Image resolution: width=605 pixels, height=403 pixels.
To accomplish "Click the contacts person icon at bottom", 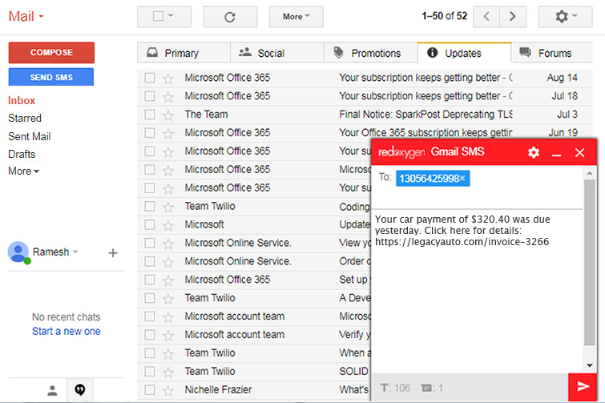I will tap(52, 390).
